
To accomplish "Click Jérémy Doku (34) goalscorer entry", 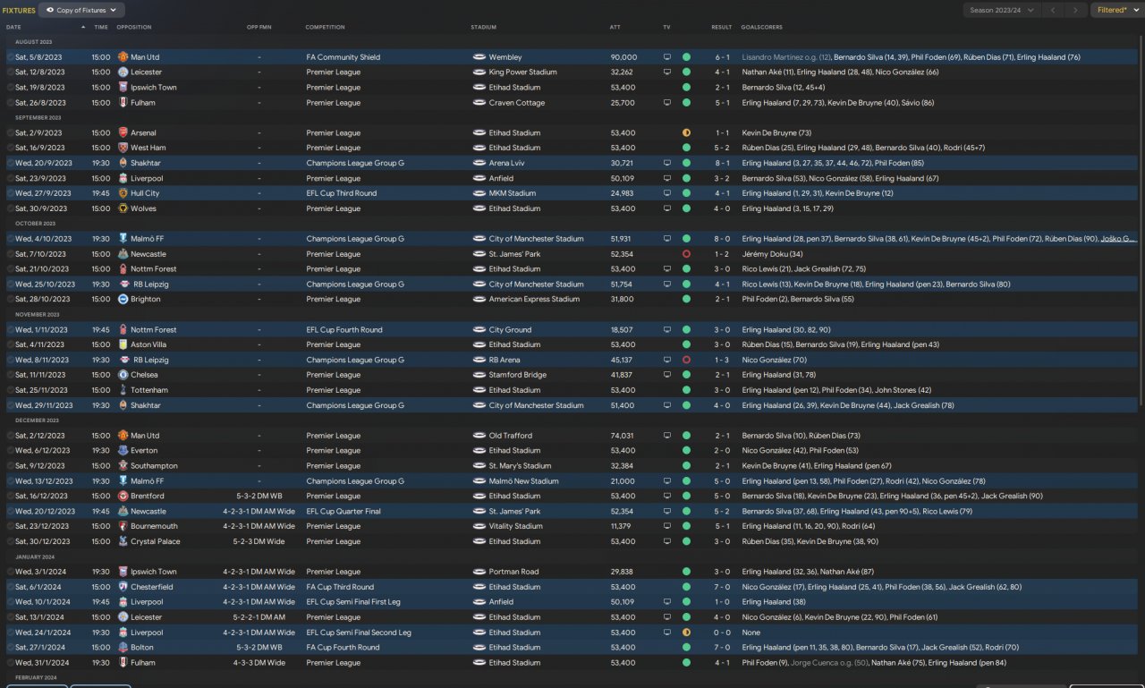I will 772,254.
